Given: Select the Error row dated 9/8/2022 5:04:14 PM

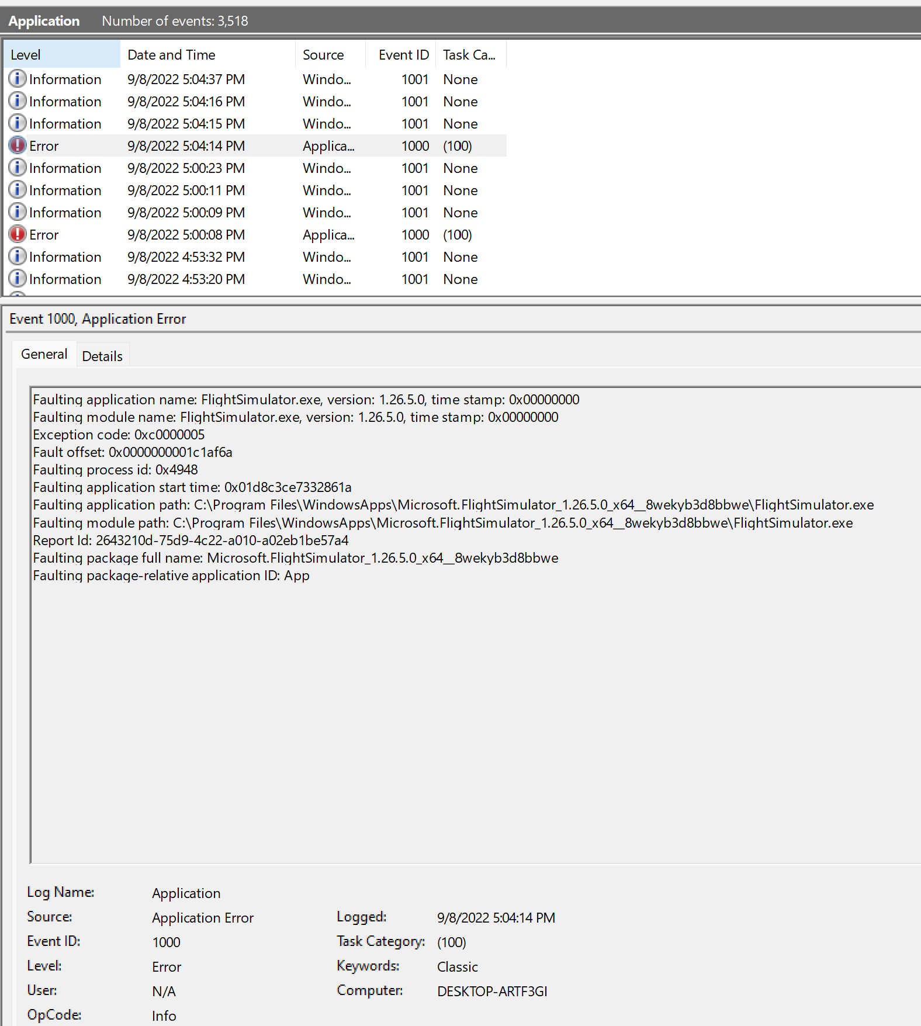Looking at the screenshot, I should coord(255,146).
